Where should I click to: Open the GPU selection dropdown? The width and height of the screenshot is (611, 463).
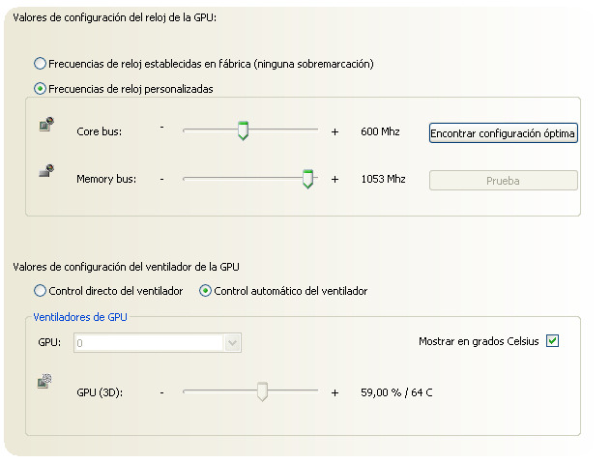(x=232, y=343)
